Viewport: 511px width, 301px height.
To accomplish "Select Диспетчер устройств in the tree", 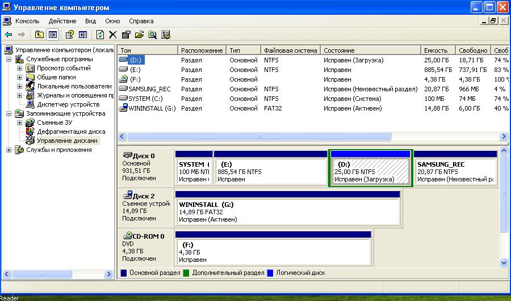I will 68,104.
